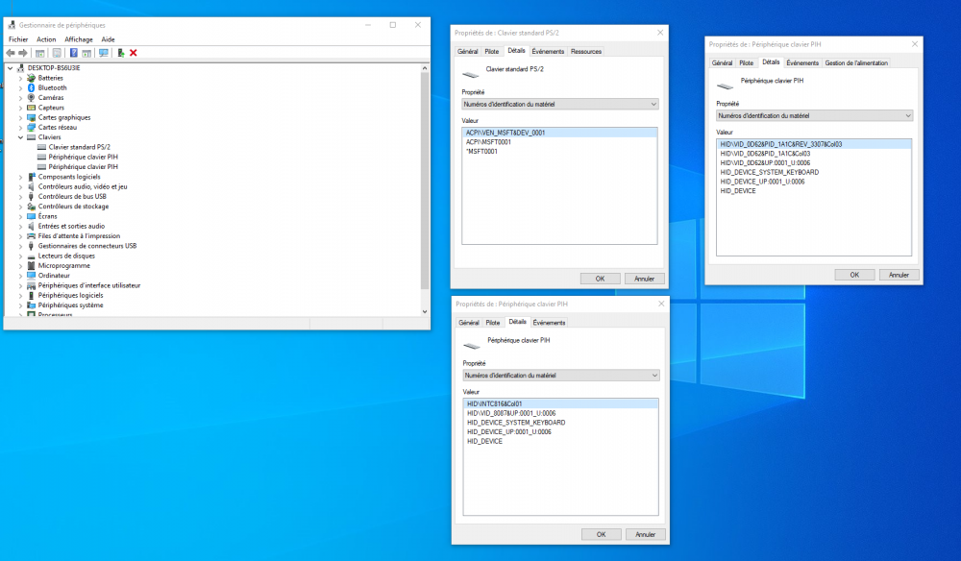Expand Contrôleurs de bus USB node
This screenshot has width=961, height=561.
click(x=20, y=197)
